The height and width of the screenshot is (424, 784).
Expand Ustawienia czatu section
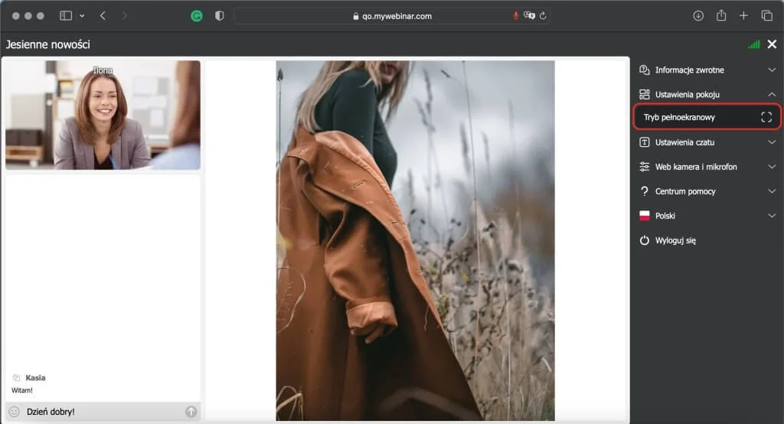tap(707, 142)
